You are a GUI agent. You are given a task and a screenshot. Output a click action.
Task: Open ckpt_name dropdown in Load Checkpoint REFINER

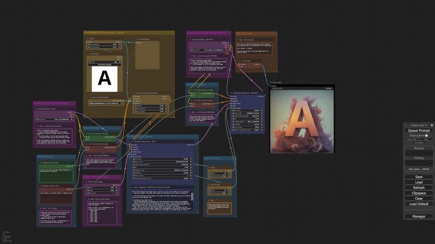[209, 50]
